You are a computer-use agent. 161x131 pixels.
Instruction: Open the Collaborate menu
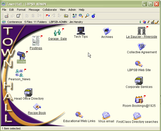coord(50,10)
